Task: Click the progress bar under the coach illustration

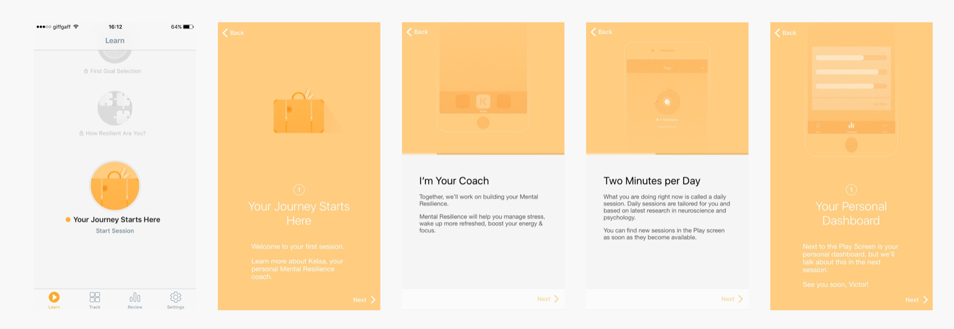Action: coord(483,154)
